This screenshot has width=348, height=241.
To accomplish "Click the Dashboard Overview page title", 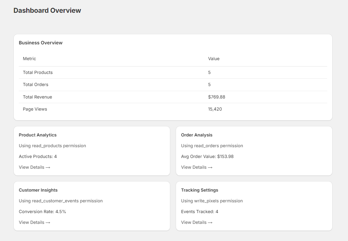I will point(47,10).
